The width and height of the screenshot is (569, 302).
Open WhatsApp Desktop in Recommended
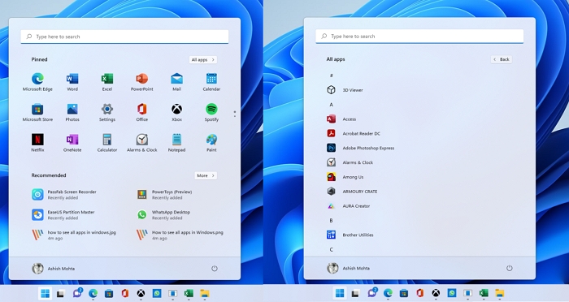(163, 215)
